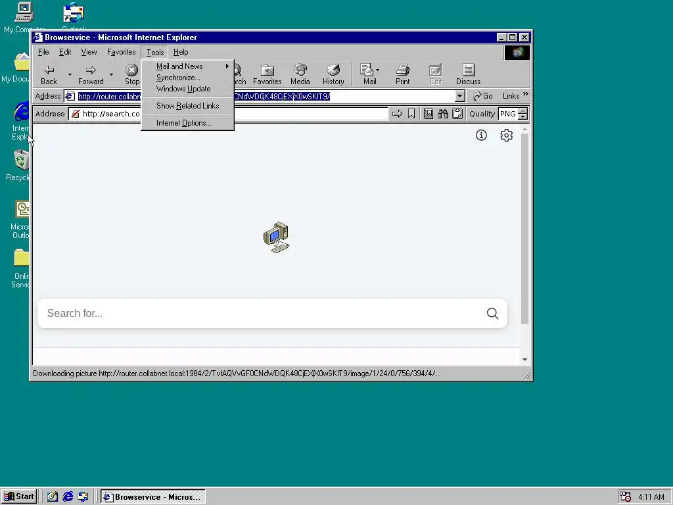Screen dimensions: 673x505
Task: Click the Stop toolbar icon
Action: (131, 74)
